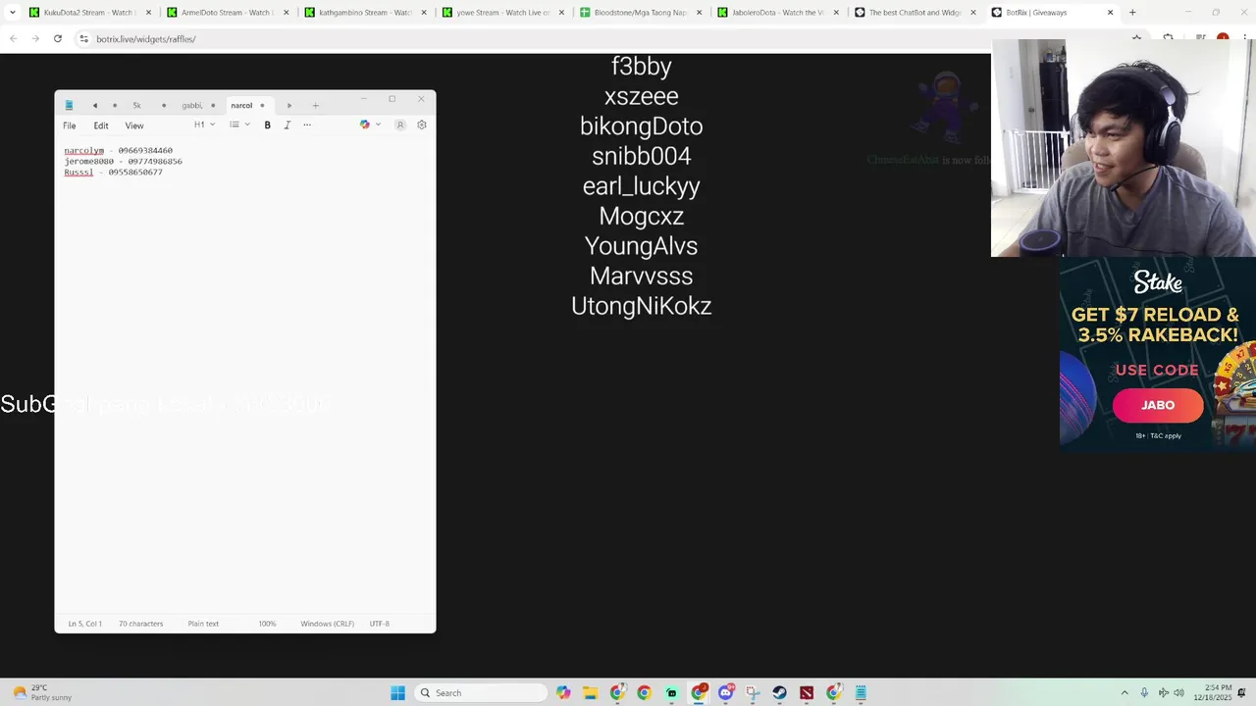Click UTF-8 encoding indicator
The height and width of the screenshot is (706, 1256).
[x=379, y=624]
